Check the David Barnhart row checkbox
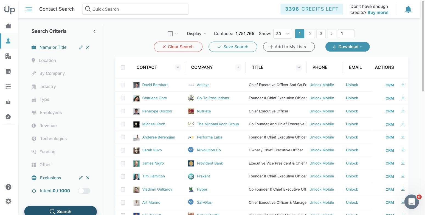The image size is (425, 215). 123,85
